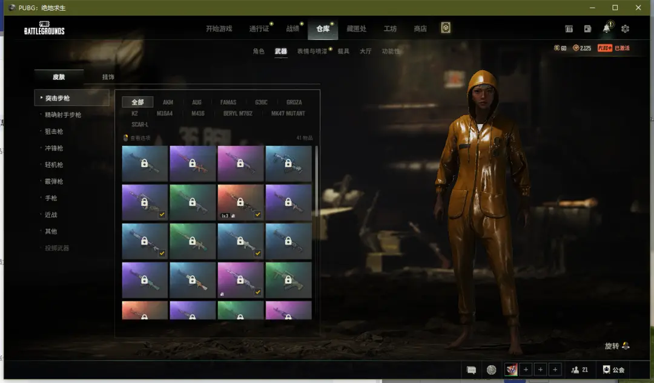Filter skins by BERYL M762

239,113
